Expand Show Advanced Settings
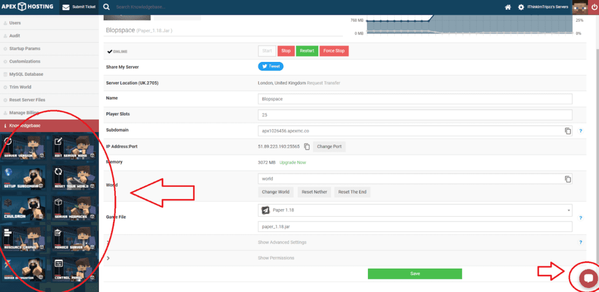Image resolution: width=599 pixels, height=292 pixels. pyautogui.click(x=283, y=242)
